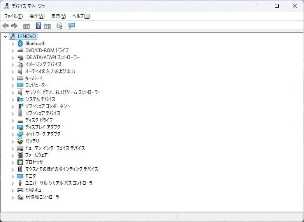Expand the ヒューマン インターフェイス デバイス category
This screenshot has height=222, width=304.
(12, 149)
